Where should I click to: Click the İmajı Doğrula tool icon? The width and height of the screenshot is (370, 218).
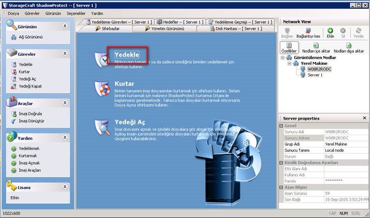(14, 114)
